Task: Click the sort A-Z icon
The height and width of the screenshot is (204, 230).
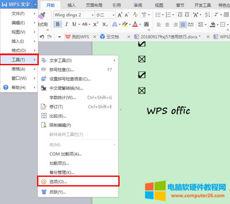Action: pyautogui.click(x=207, y=15)
